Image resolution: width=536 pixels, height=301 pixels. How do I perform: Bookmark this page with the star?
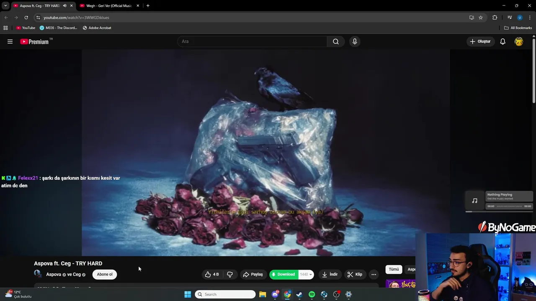click(481, 18)
